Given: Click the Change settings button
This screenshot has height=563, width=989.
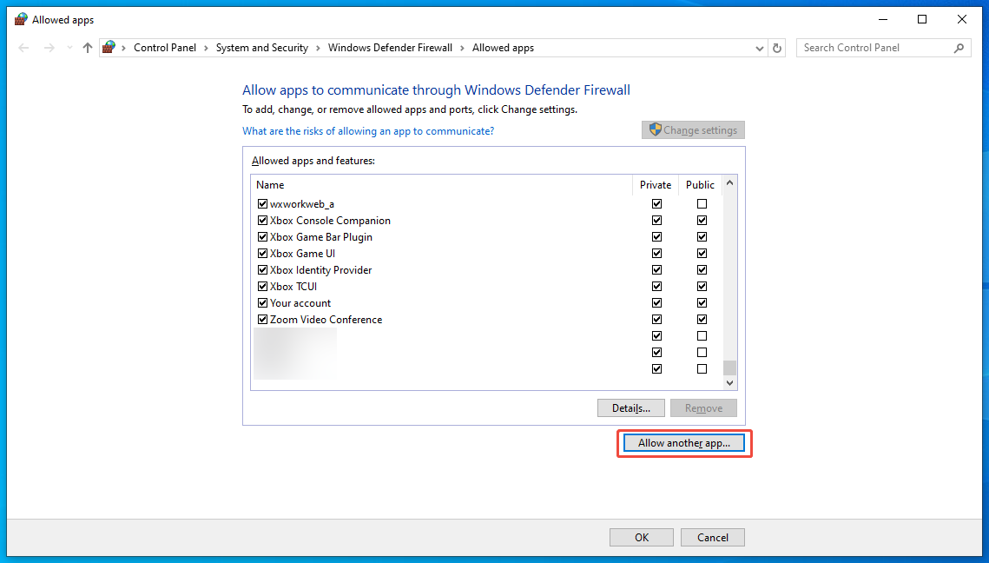Looking at the screenshot, I should point(693,130).
